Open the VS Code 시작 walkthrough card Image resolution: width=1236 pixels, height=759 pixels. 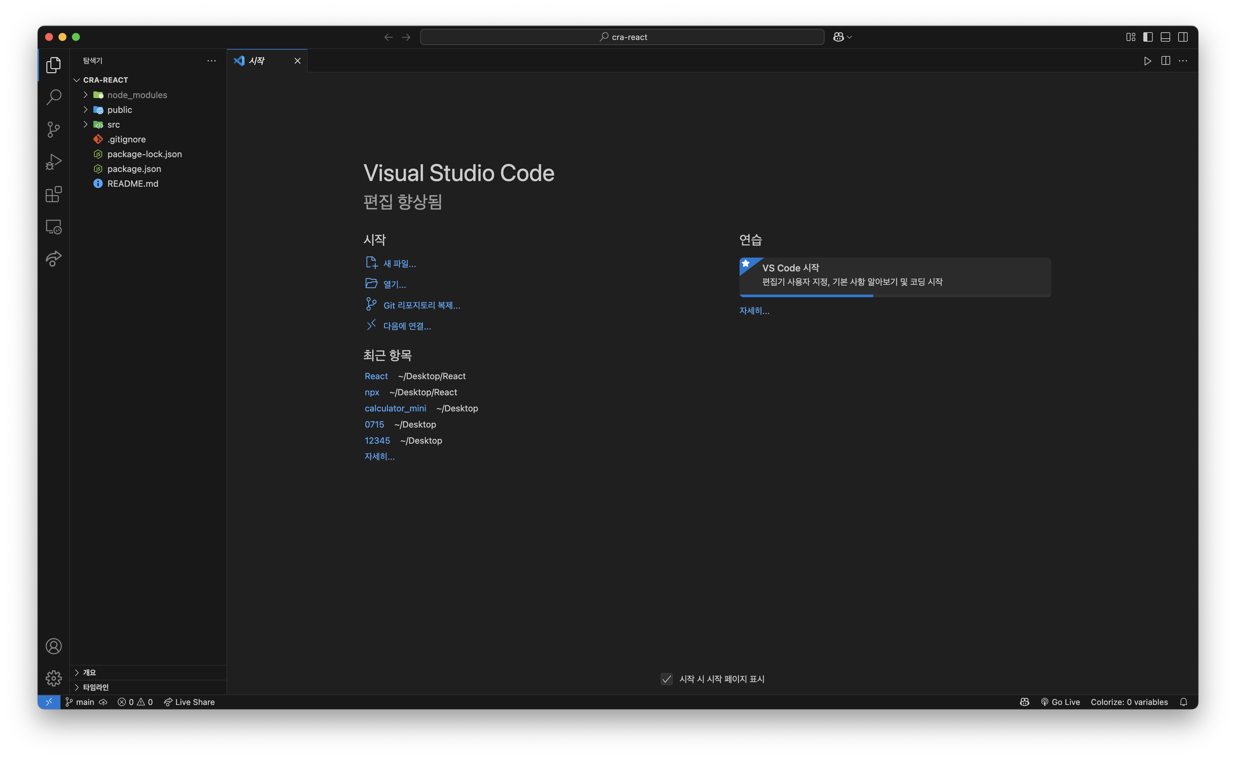(x=895, y=277)
